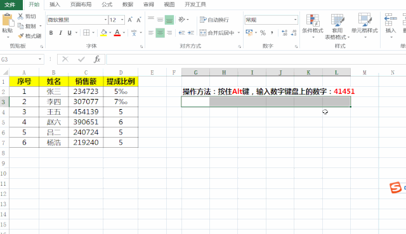
Task: Toggle Bold formatting
Action: point(51,32)
